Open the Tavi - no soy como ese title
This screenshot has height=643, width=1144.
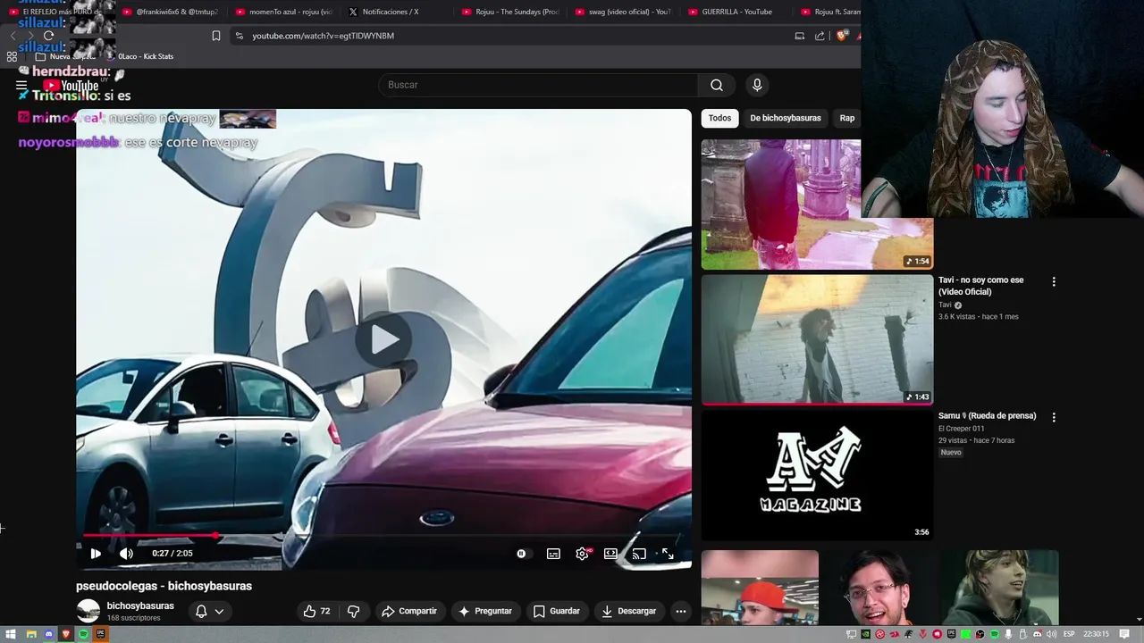click(980, 286)
